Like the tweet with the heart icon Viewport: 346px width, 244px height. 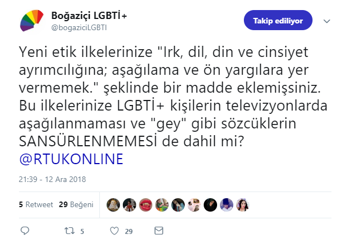[x=114, y=231]
